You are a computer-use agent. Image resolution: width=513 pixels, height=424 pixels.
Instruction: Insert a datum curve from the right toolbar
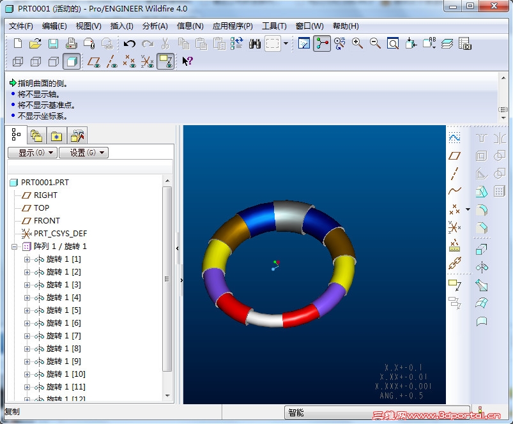[454, 190]
